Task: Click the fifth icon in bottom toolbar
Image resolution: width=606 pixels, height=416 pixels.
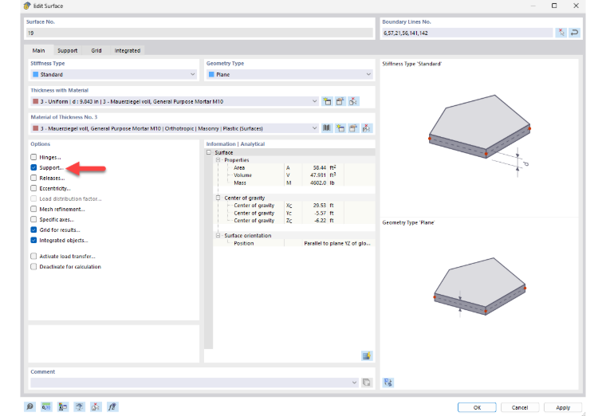Action: click(x=96, y=406)
